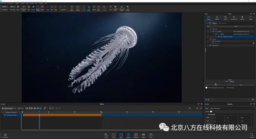Viewport: 256px width, 139px height.
Task: Open the Light Manager
Action: pos(128,8)
